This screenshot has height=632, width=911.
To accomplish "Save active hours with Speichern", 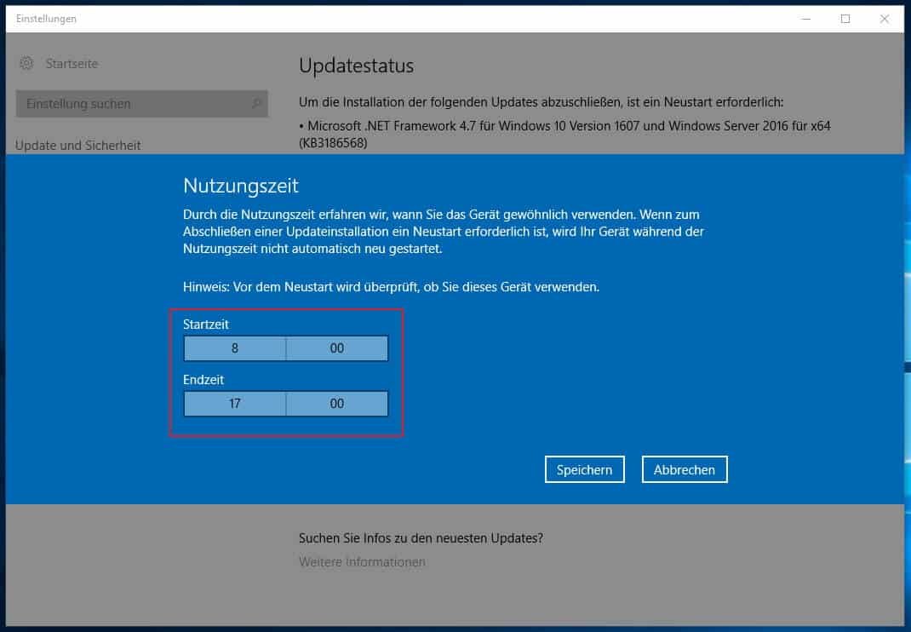I will (x=584, y=469).
